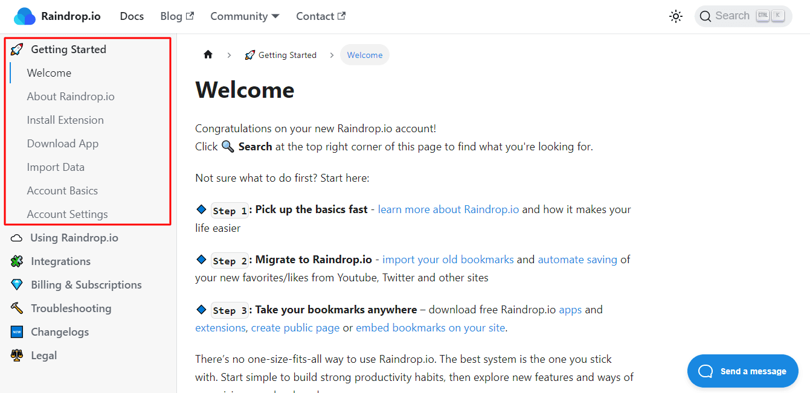Viewport: 810px width, 393px height.
Task: Collapse the Getting Started sidebar section
Action: (68, 50)
